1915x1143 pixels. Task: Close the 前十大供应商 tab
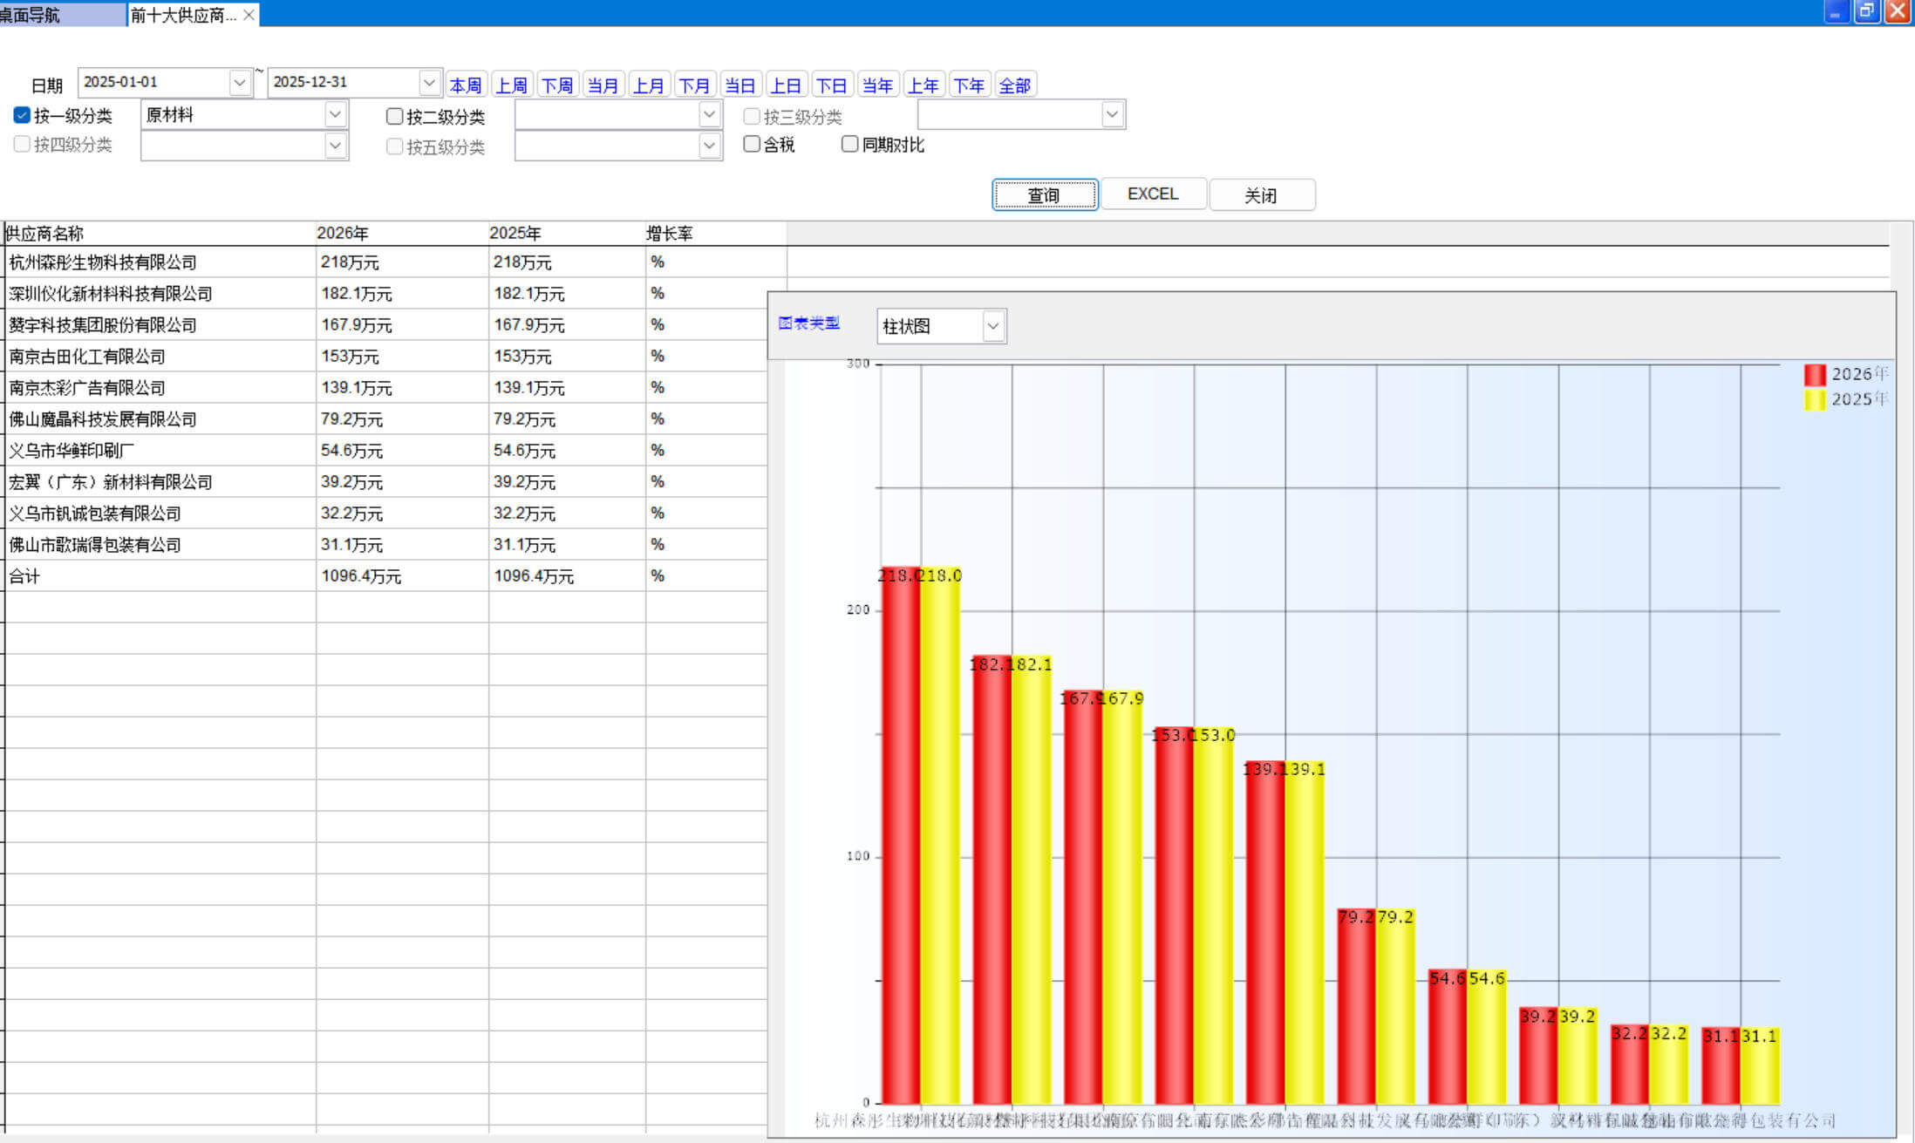coord(249,15)
